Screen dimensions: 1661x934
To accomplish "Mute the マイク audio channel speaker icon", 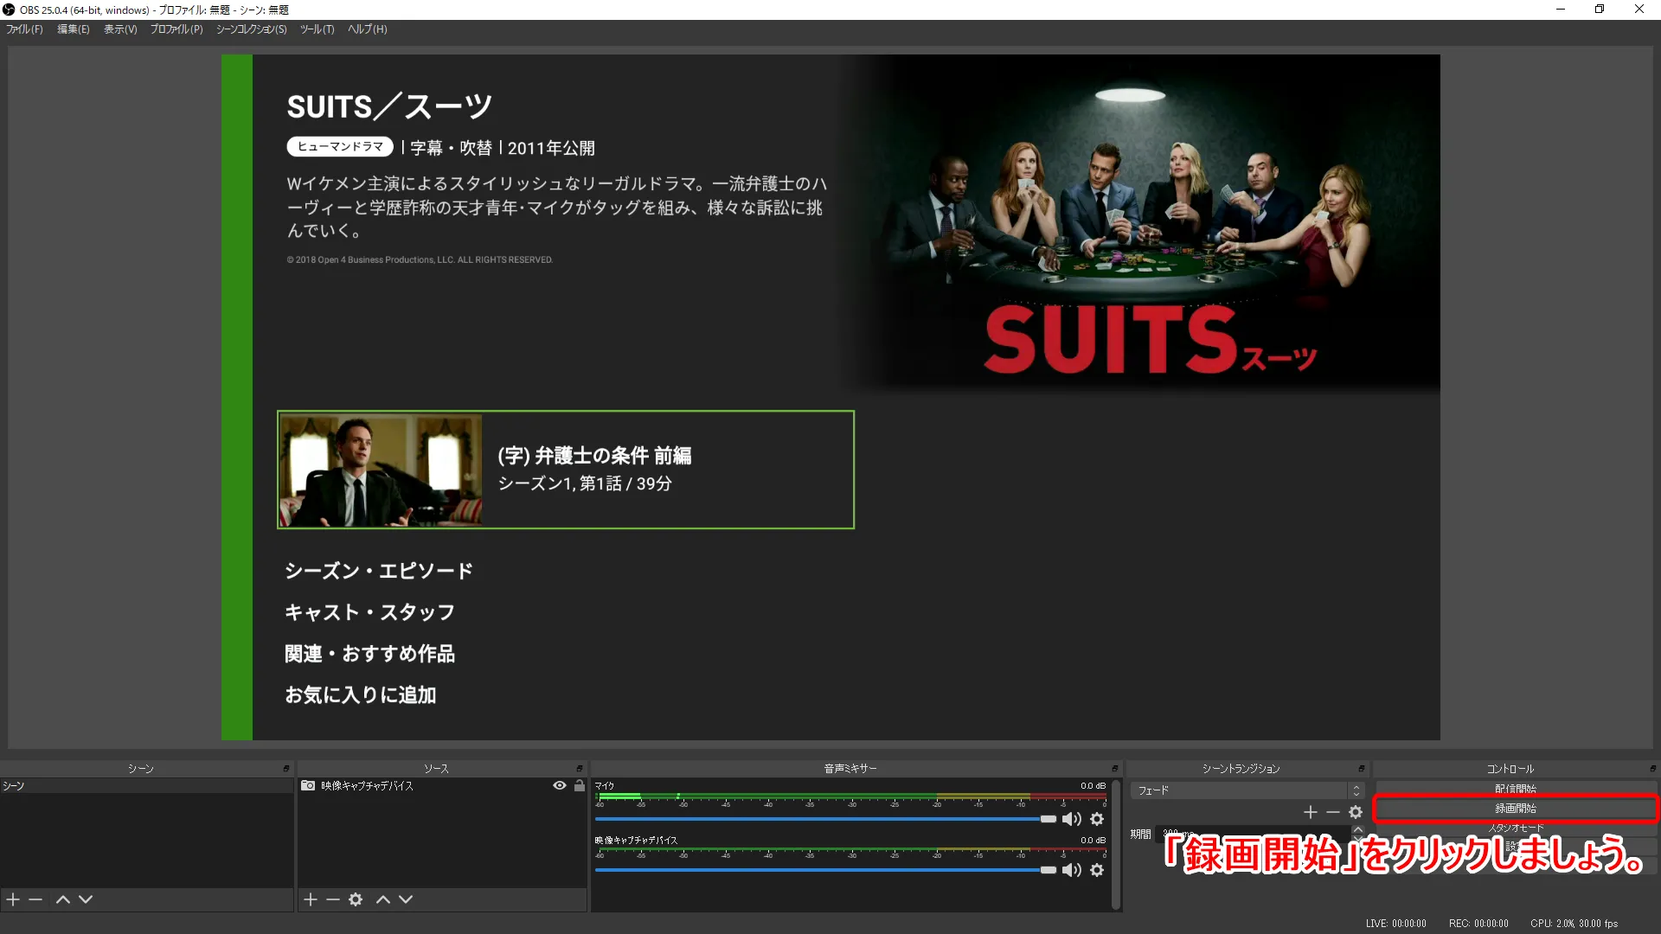I will pos(1072,819).
